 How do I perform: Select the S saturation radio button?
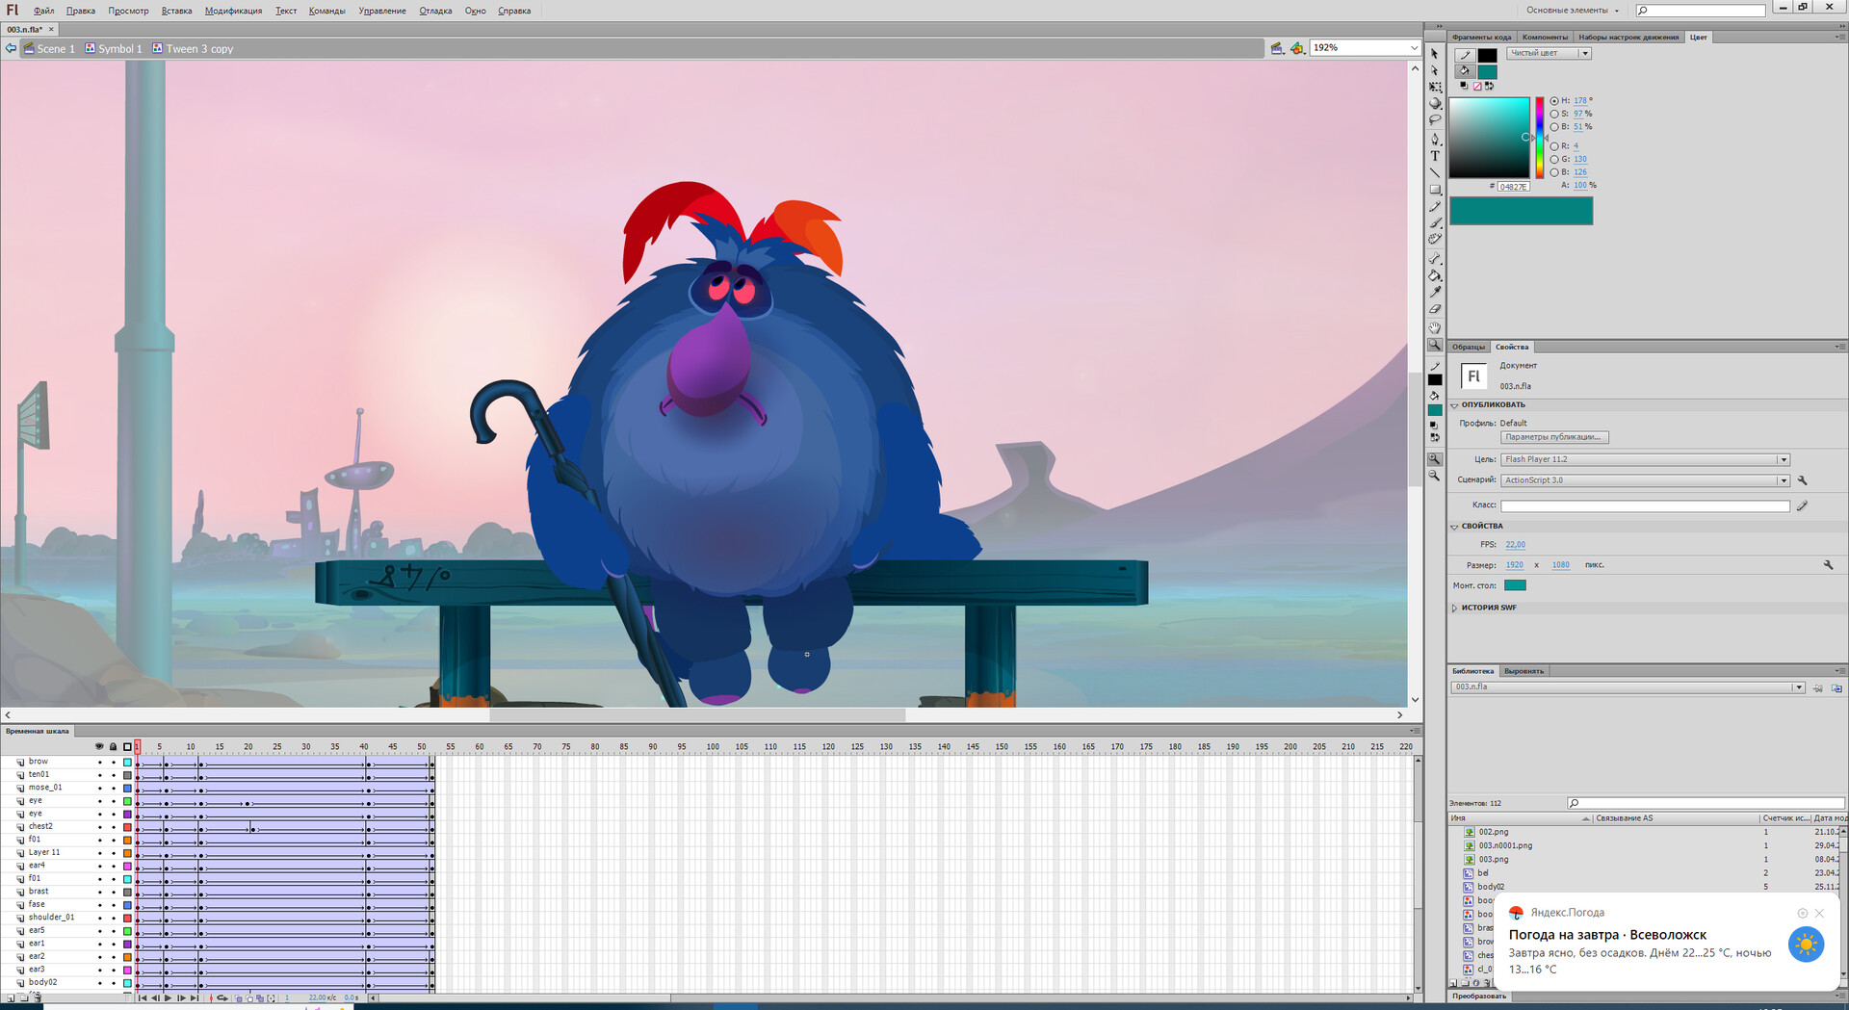(1554, 114)
